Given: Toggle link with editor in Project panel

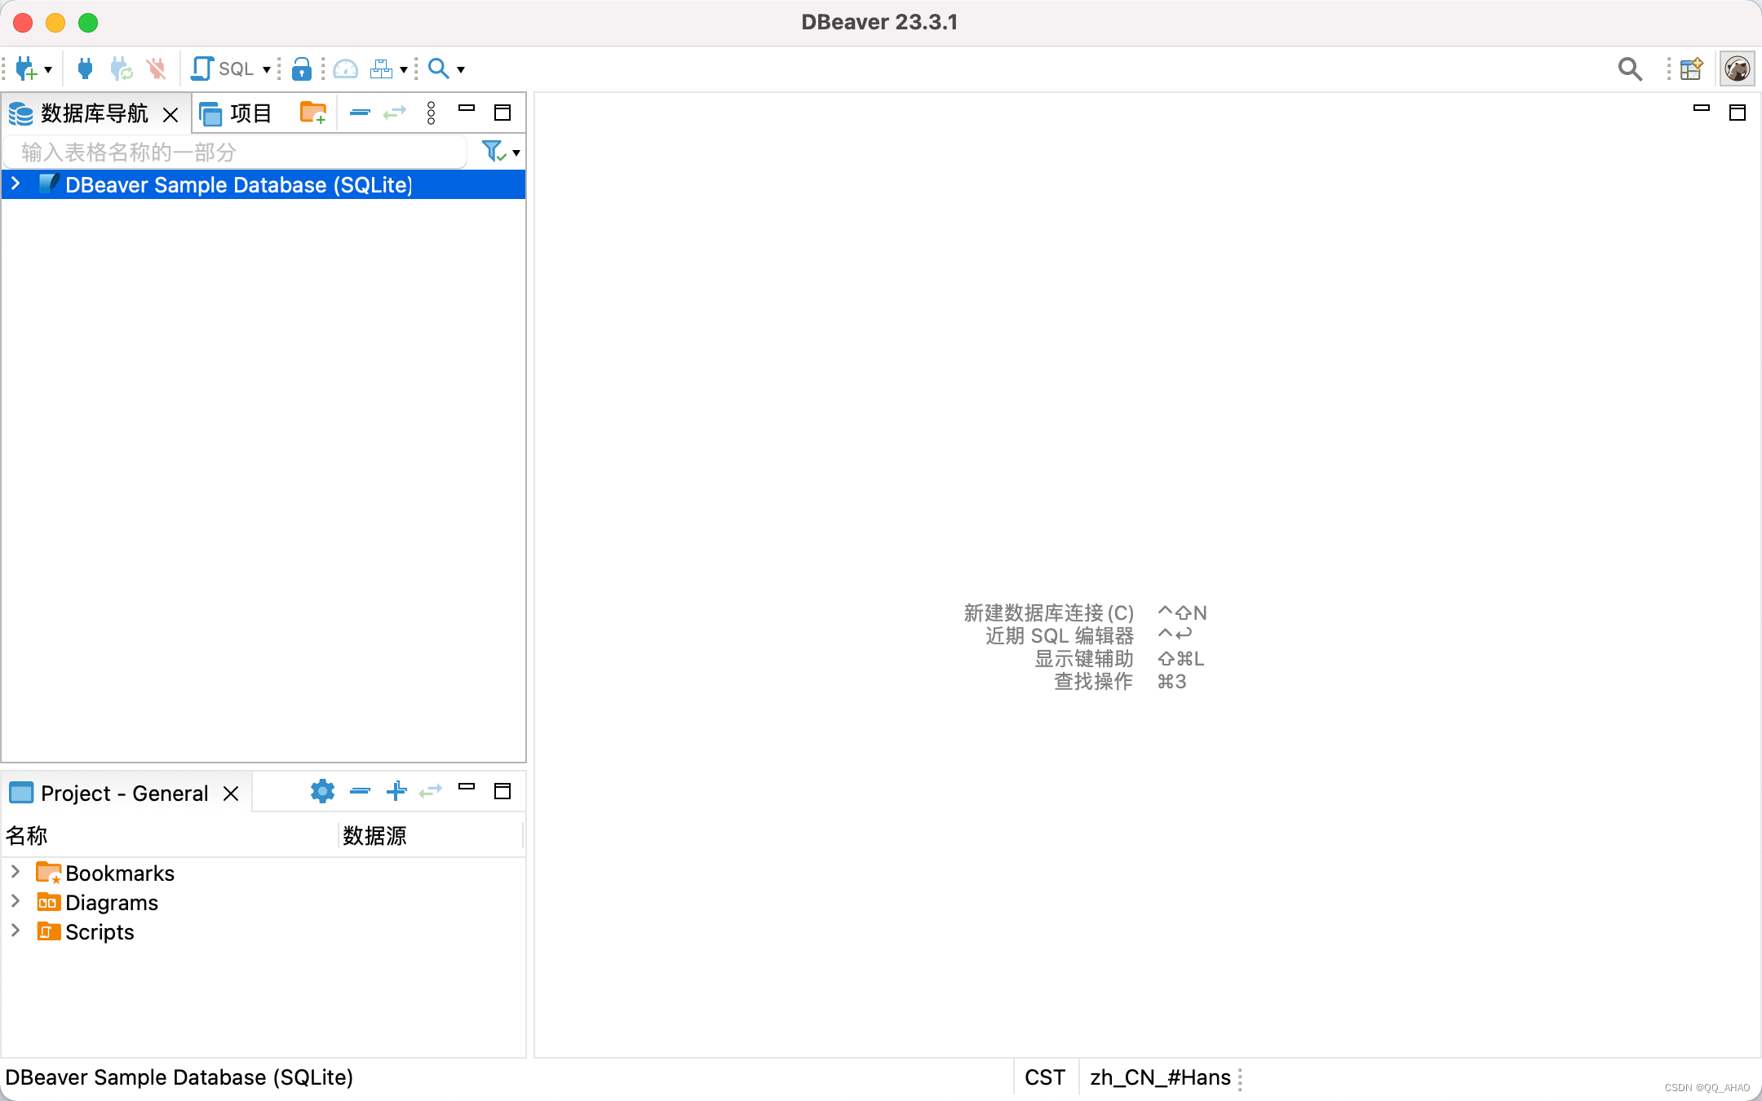Looking at the screenshot, I should click(431, 791).
